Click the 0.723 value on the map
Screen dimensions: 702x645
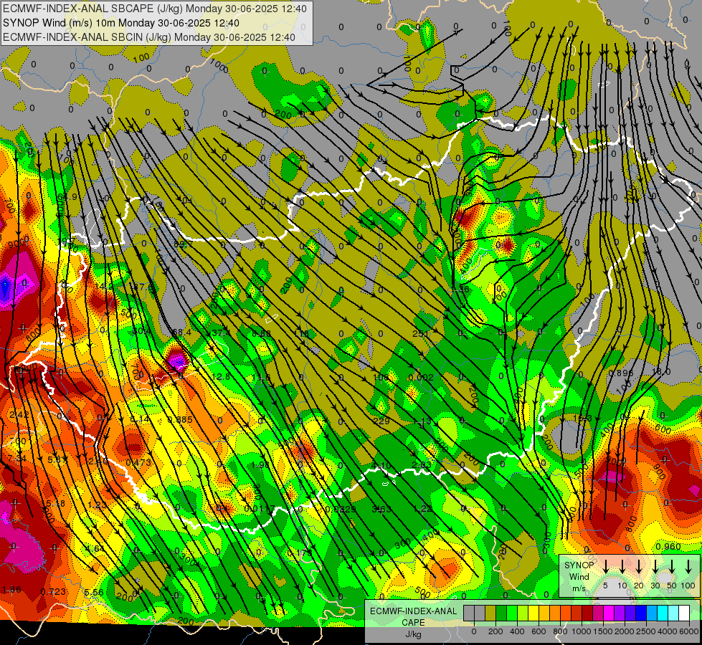click(x=53, y=592)
